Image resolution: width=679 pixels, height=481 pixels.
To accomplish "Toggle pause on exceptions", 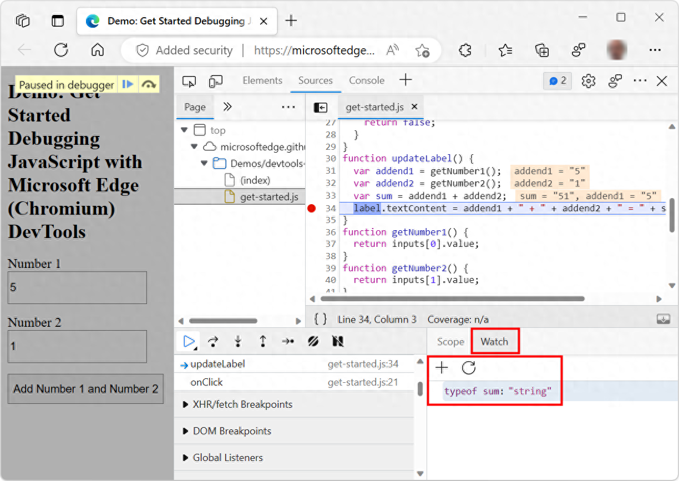I will [338, 341].
